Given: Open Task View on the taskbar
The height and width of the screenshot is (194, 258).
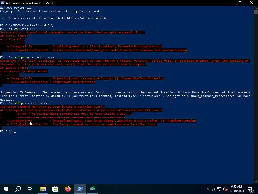Looking at the screenshot, I should [30, 189].
